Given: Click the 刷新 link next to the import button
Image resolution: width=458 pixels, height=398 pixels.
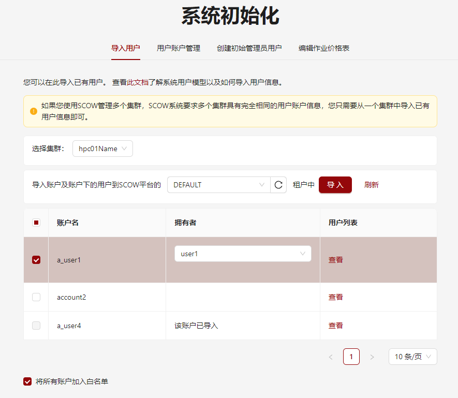Looking at the screenshot, I should (372, 184).
